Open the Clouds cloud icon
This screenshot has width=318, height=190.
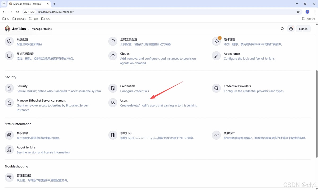tap(113, 56)
